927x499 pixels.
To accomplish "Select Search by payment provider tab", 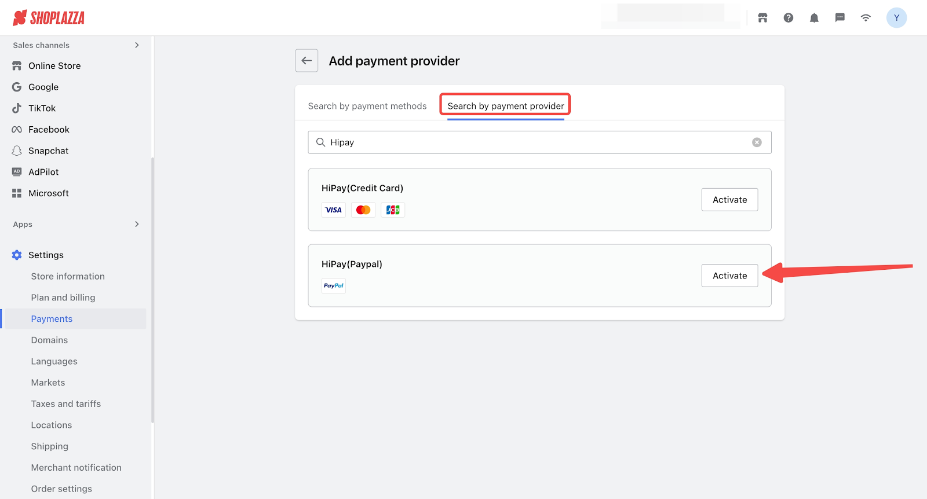I will 506,106.
